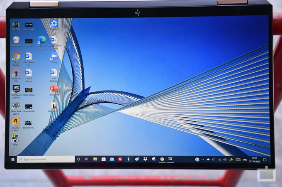Open the desktop shortcut with yellow 99 badge

tap(15, 140)
